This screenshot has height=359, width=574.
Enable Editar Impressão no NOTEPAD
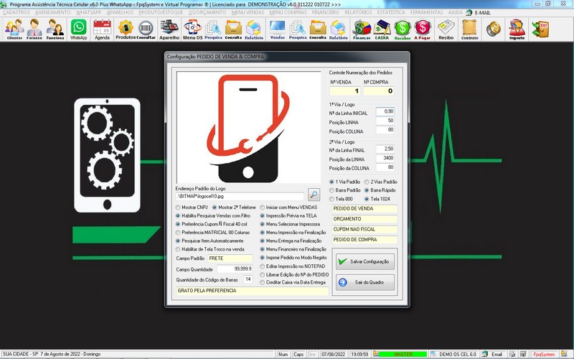tap(293, 266)
